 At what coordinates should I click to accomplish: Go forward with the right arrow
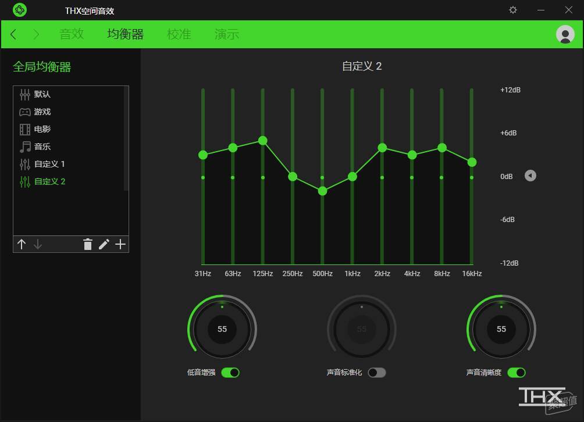coord(36,34)
